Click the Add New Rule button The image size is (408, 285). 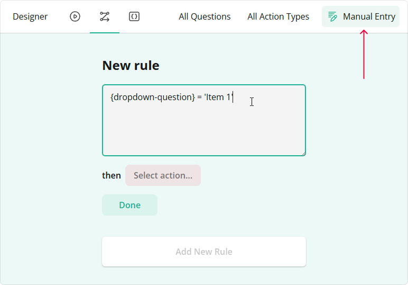[204, 252]
